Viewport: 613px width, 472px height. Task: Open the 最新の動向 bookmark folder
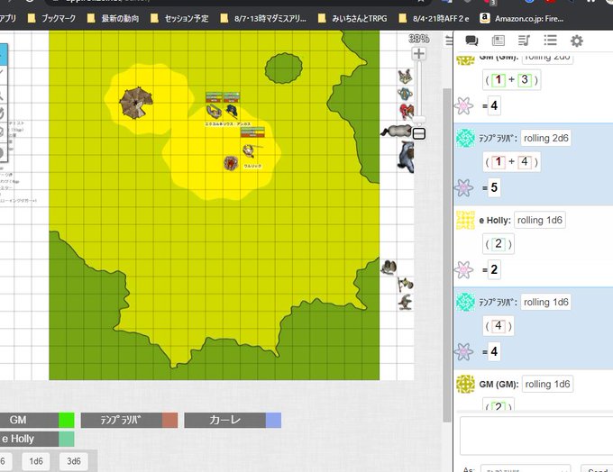(x=113, y=18)
